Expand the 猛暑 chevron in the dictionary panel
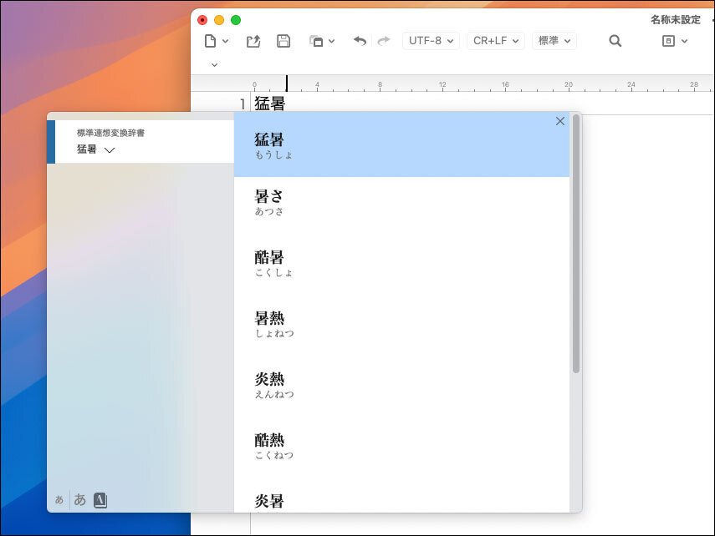The width and height of the screenshot is (715, 536). [x=109, y=150]
